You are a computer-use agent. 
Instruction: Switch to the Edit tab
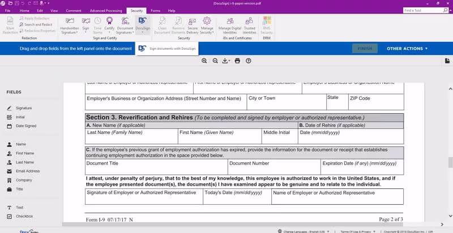pyautogui.click(x=40, y=11)
